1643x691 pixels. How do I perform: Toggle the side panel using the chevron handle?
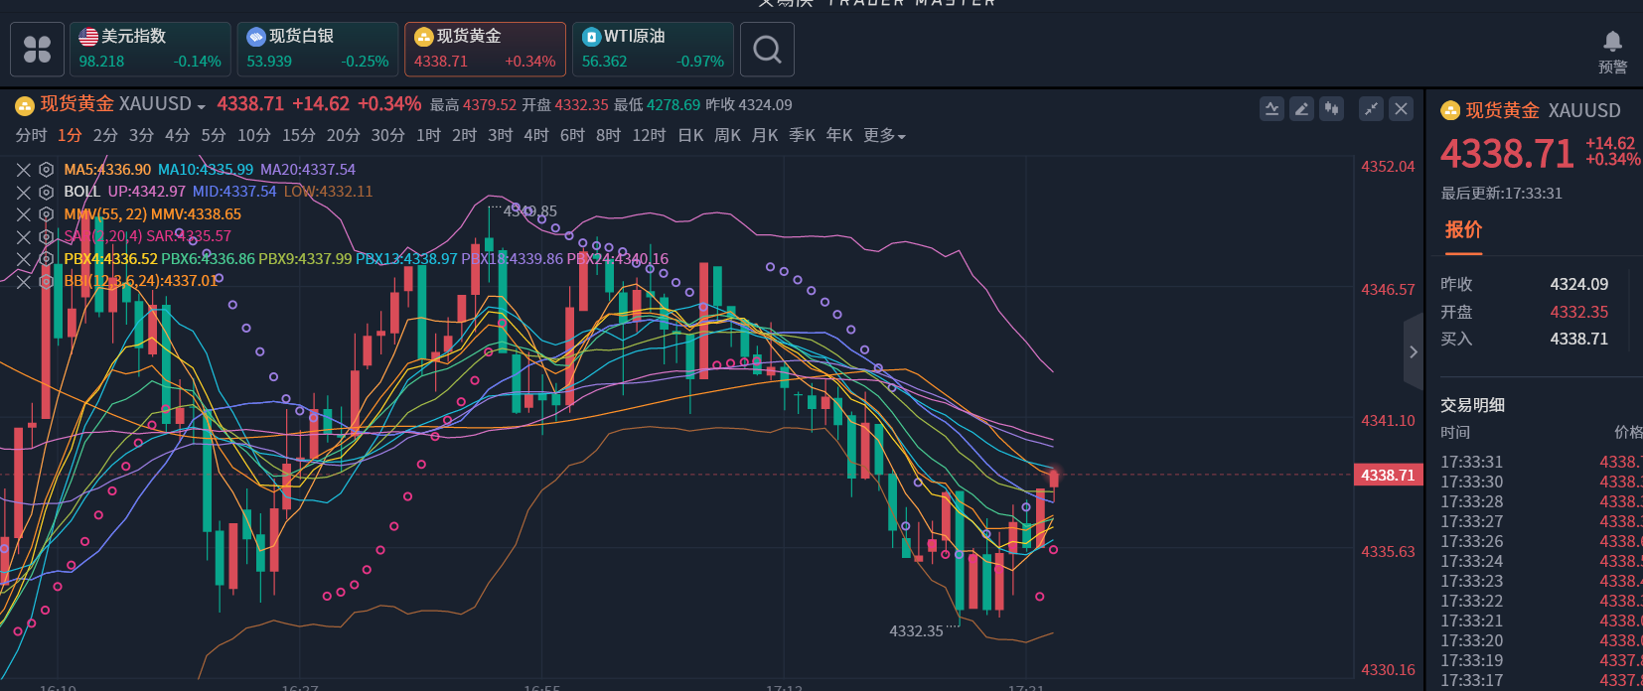click(1413, 351)
